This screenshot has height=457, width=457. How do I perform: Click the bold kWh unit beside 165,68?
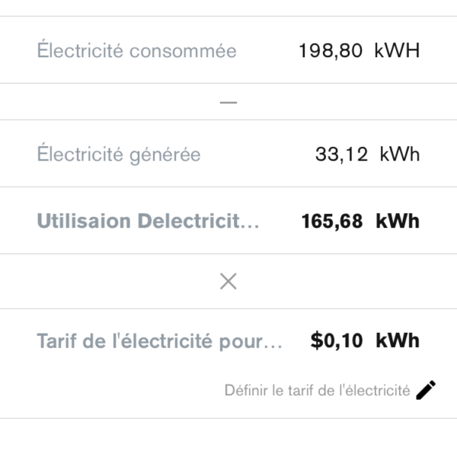click(398, 222)
